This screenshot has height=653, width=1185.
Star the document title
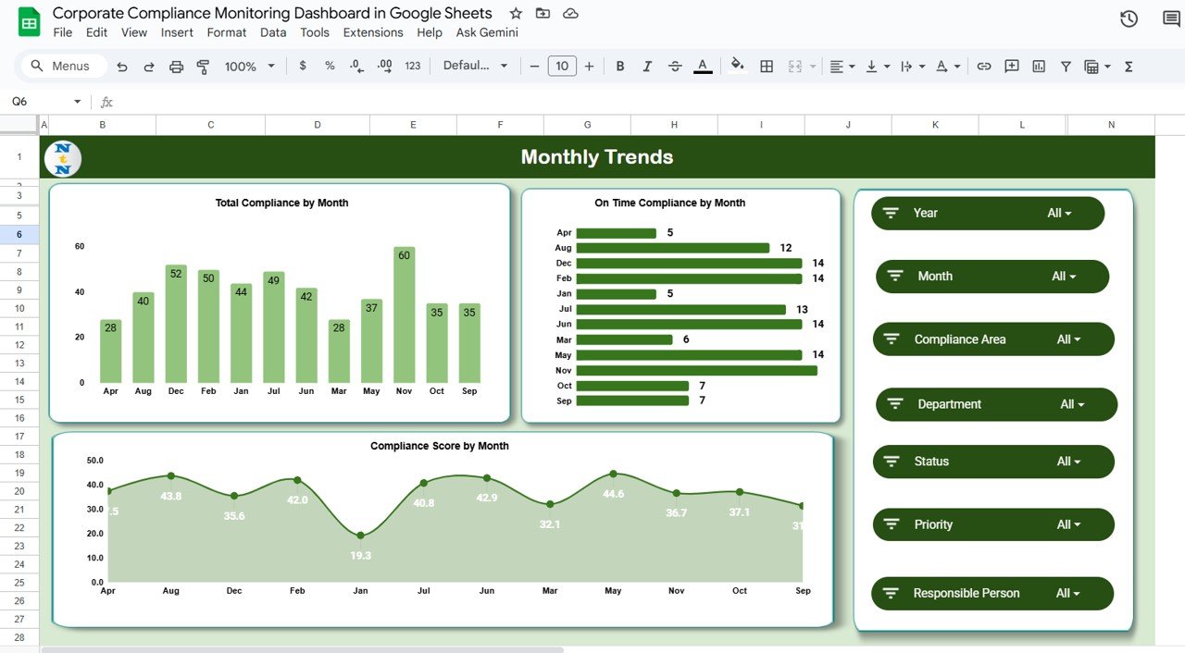[x=516, y=13]
